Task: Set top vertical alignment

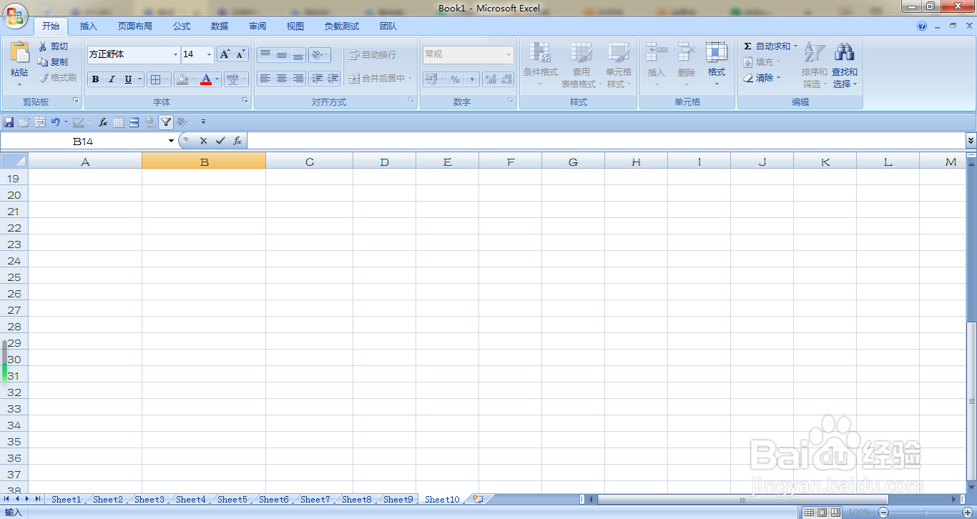Action: click(265, 55)
